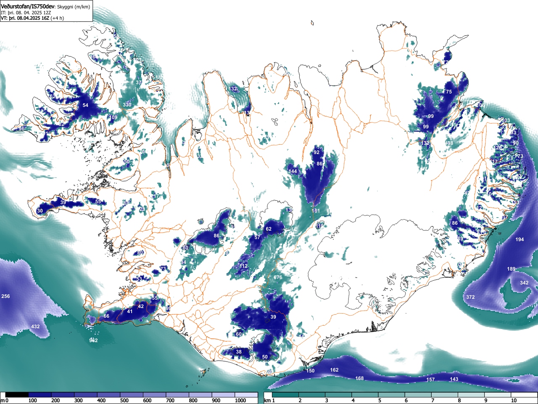Click the 194 visibility value east of Iceland

click(520, 239)
